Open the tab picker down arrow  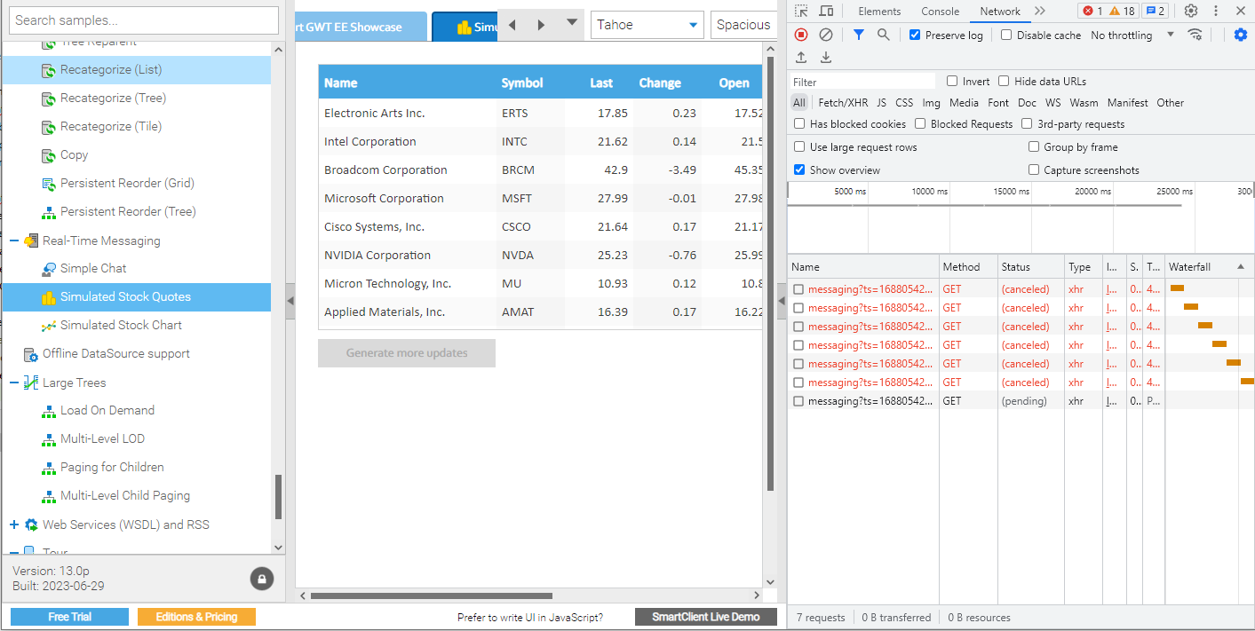[572, 23]
